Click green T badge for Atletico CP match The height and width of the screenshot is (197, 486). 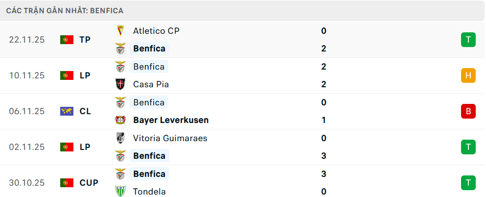[468, 40]
